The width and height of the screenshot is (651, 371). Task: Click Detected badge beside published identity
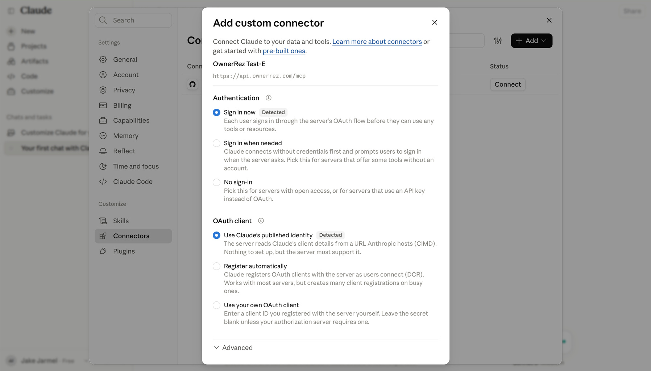(331, 235)
